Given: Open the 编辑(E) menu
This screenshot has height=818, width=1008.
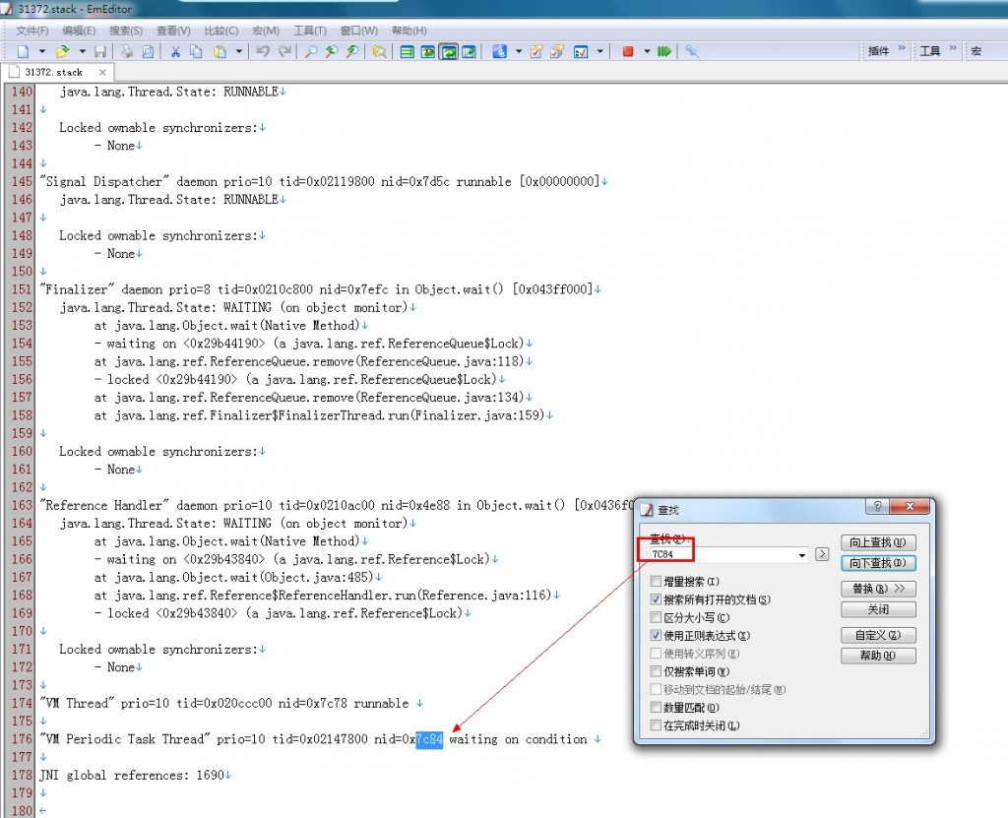Looking at the screenshot, I should tap(79, 31).
